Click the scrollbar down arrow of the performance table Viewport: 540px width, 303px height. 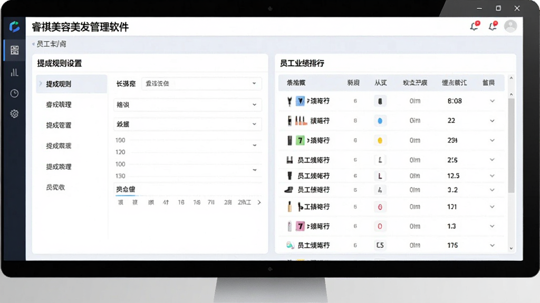coord(511,248)
